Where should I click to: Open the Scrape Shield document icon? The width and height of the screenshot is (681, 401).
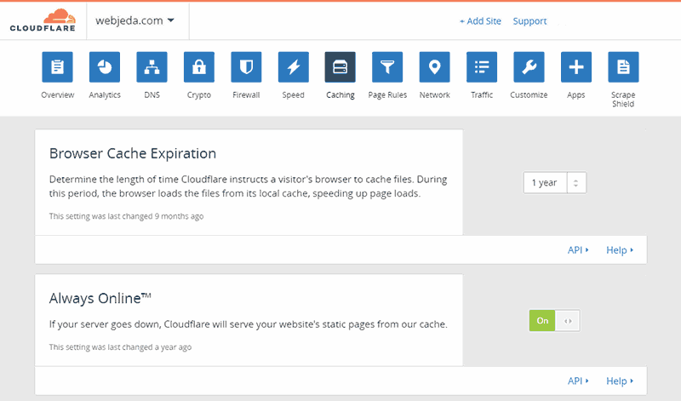click(623, 67)
